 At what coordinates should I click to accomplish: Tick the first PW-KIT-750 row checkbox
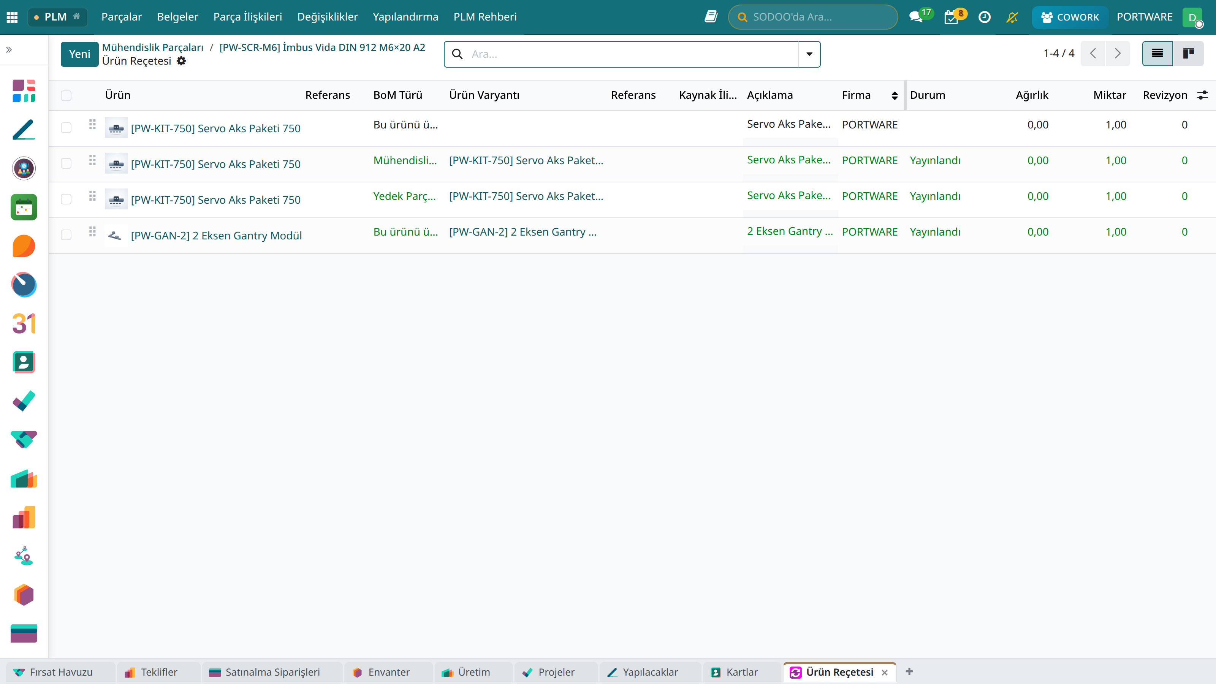66,128
